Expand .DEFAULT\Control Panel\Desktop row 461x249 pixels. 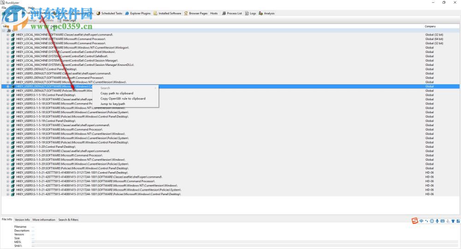[8, 69]
